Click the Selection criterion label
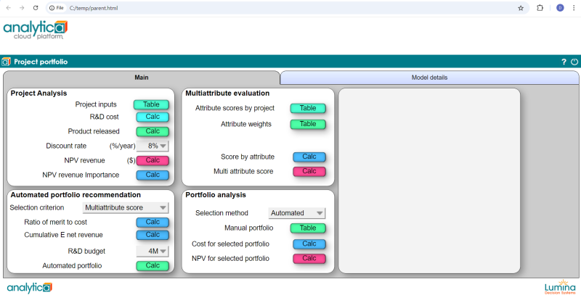Image resolution: width=581 pixels, height=295 pixels. point(37,208)
